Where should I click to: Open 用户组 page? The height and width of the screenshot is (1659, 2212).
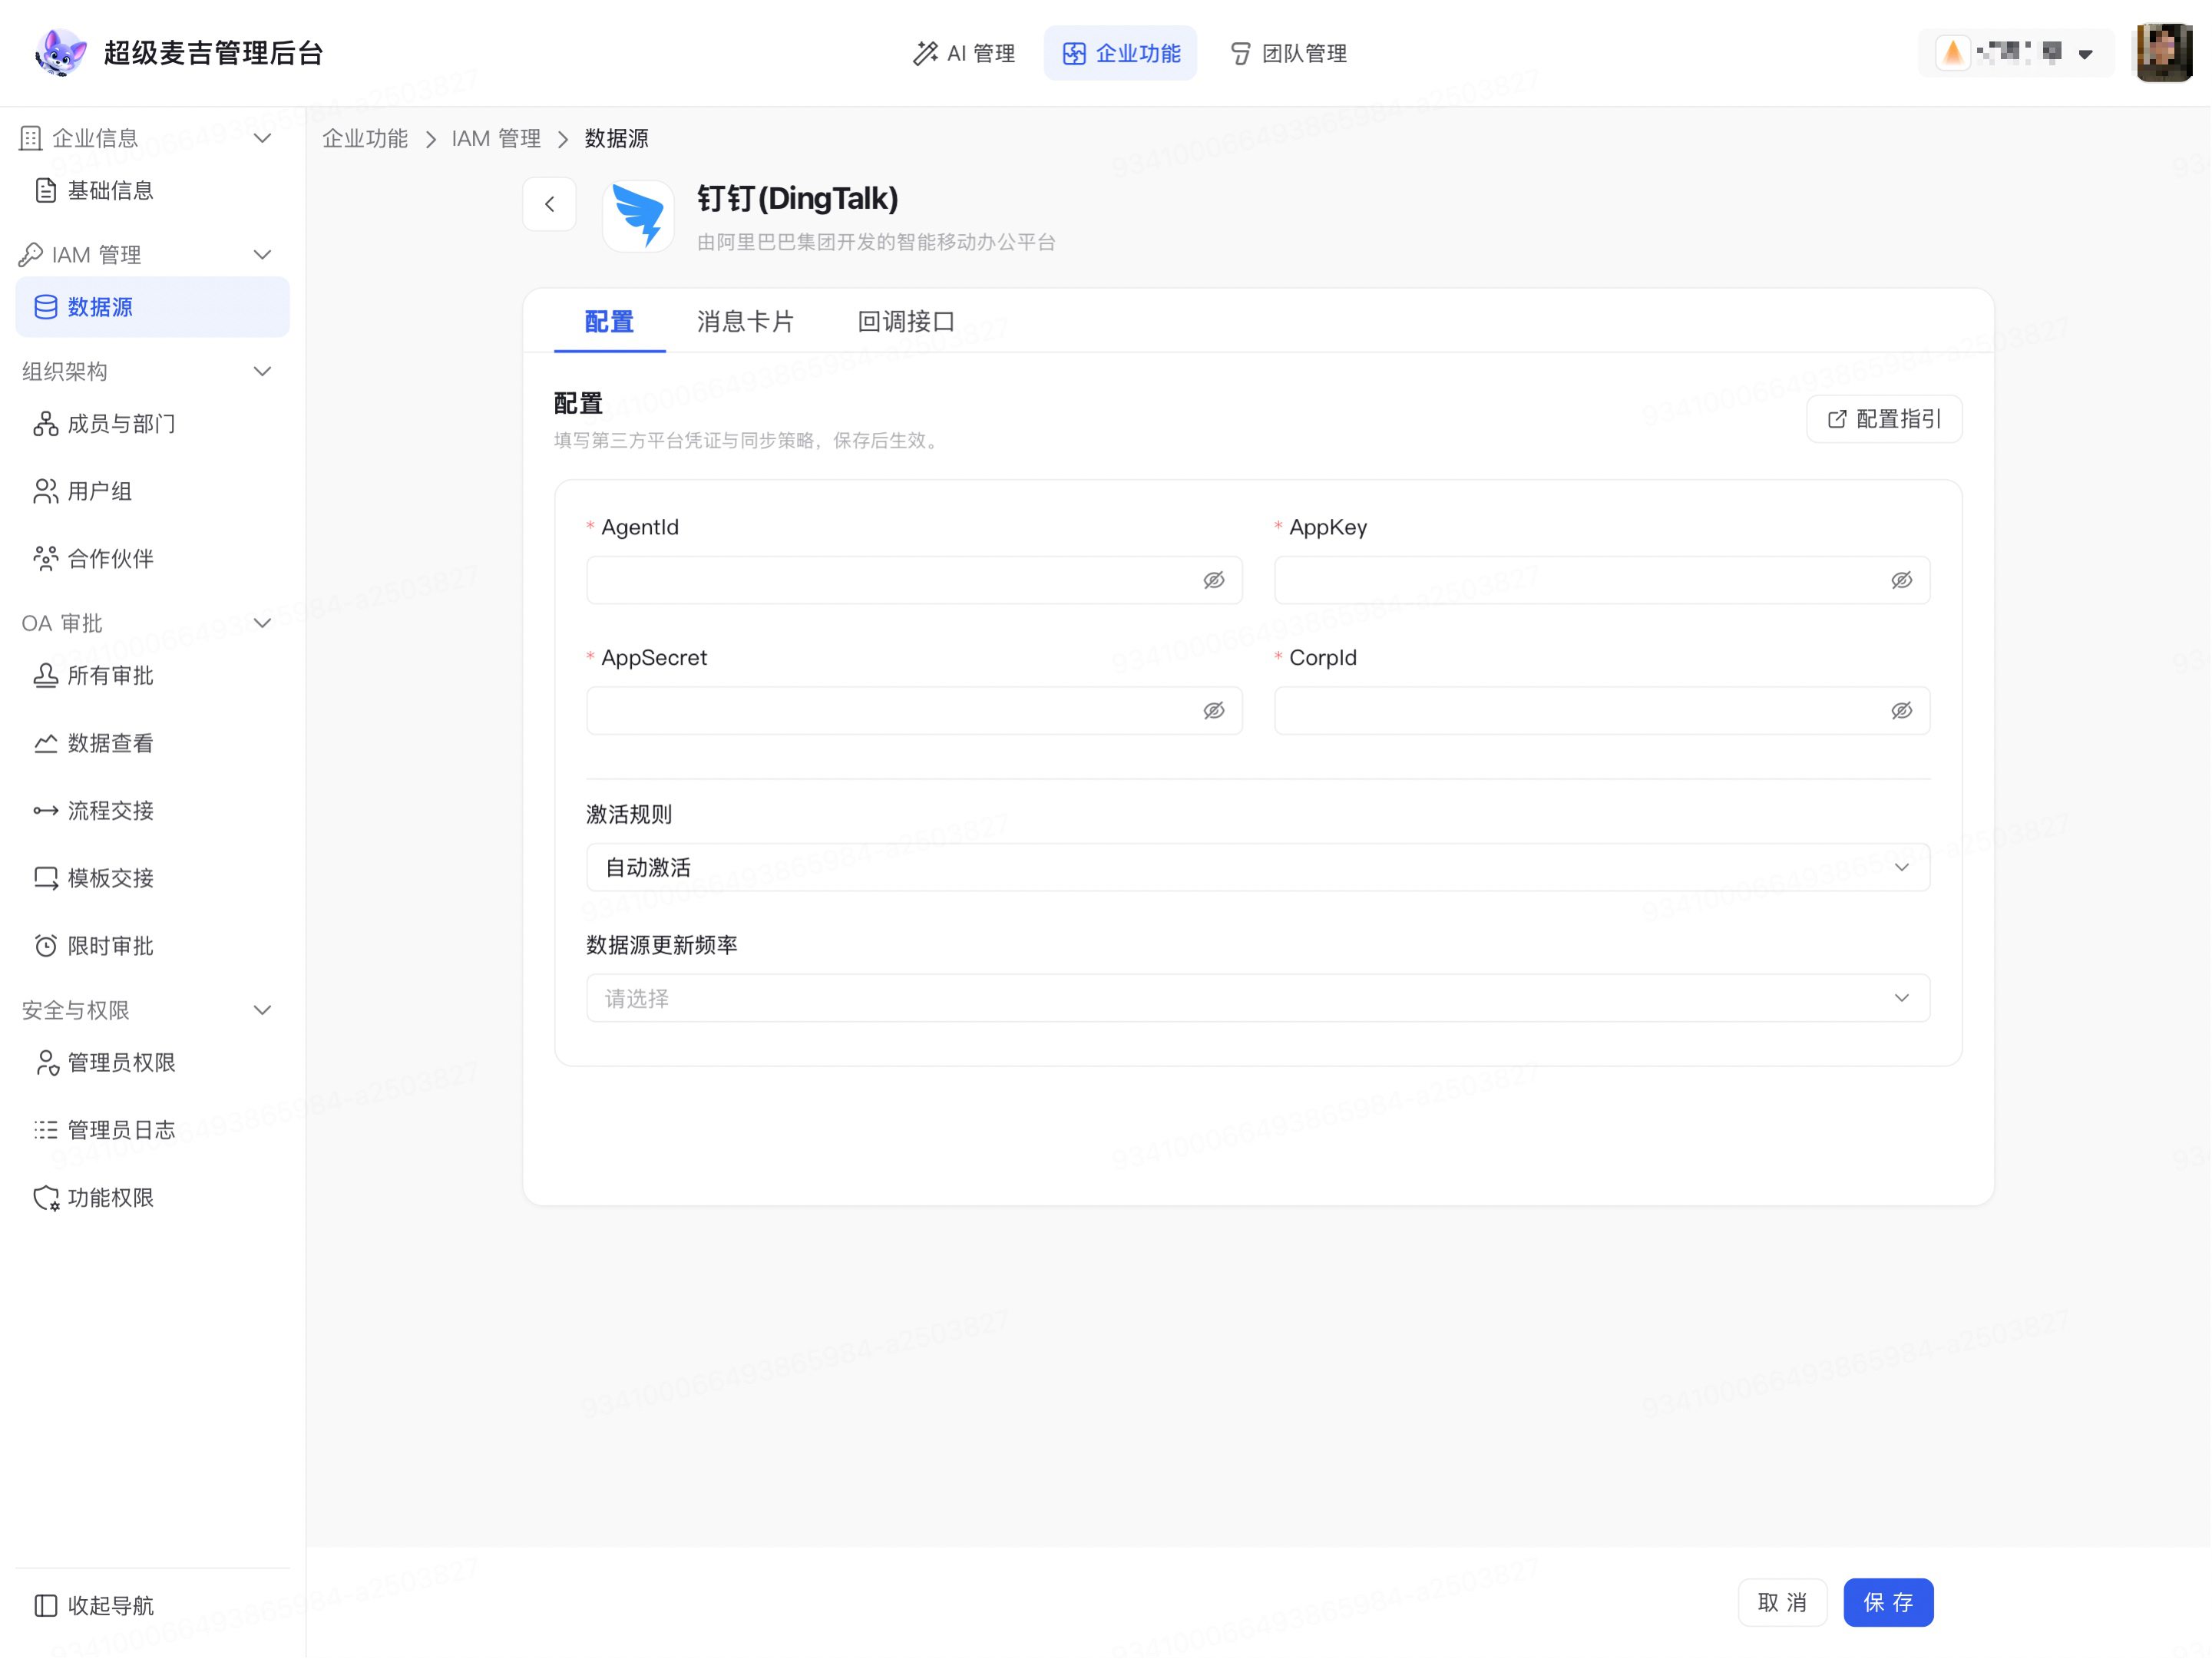click(x=152, y=491)
